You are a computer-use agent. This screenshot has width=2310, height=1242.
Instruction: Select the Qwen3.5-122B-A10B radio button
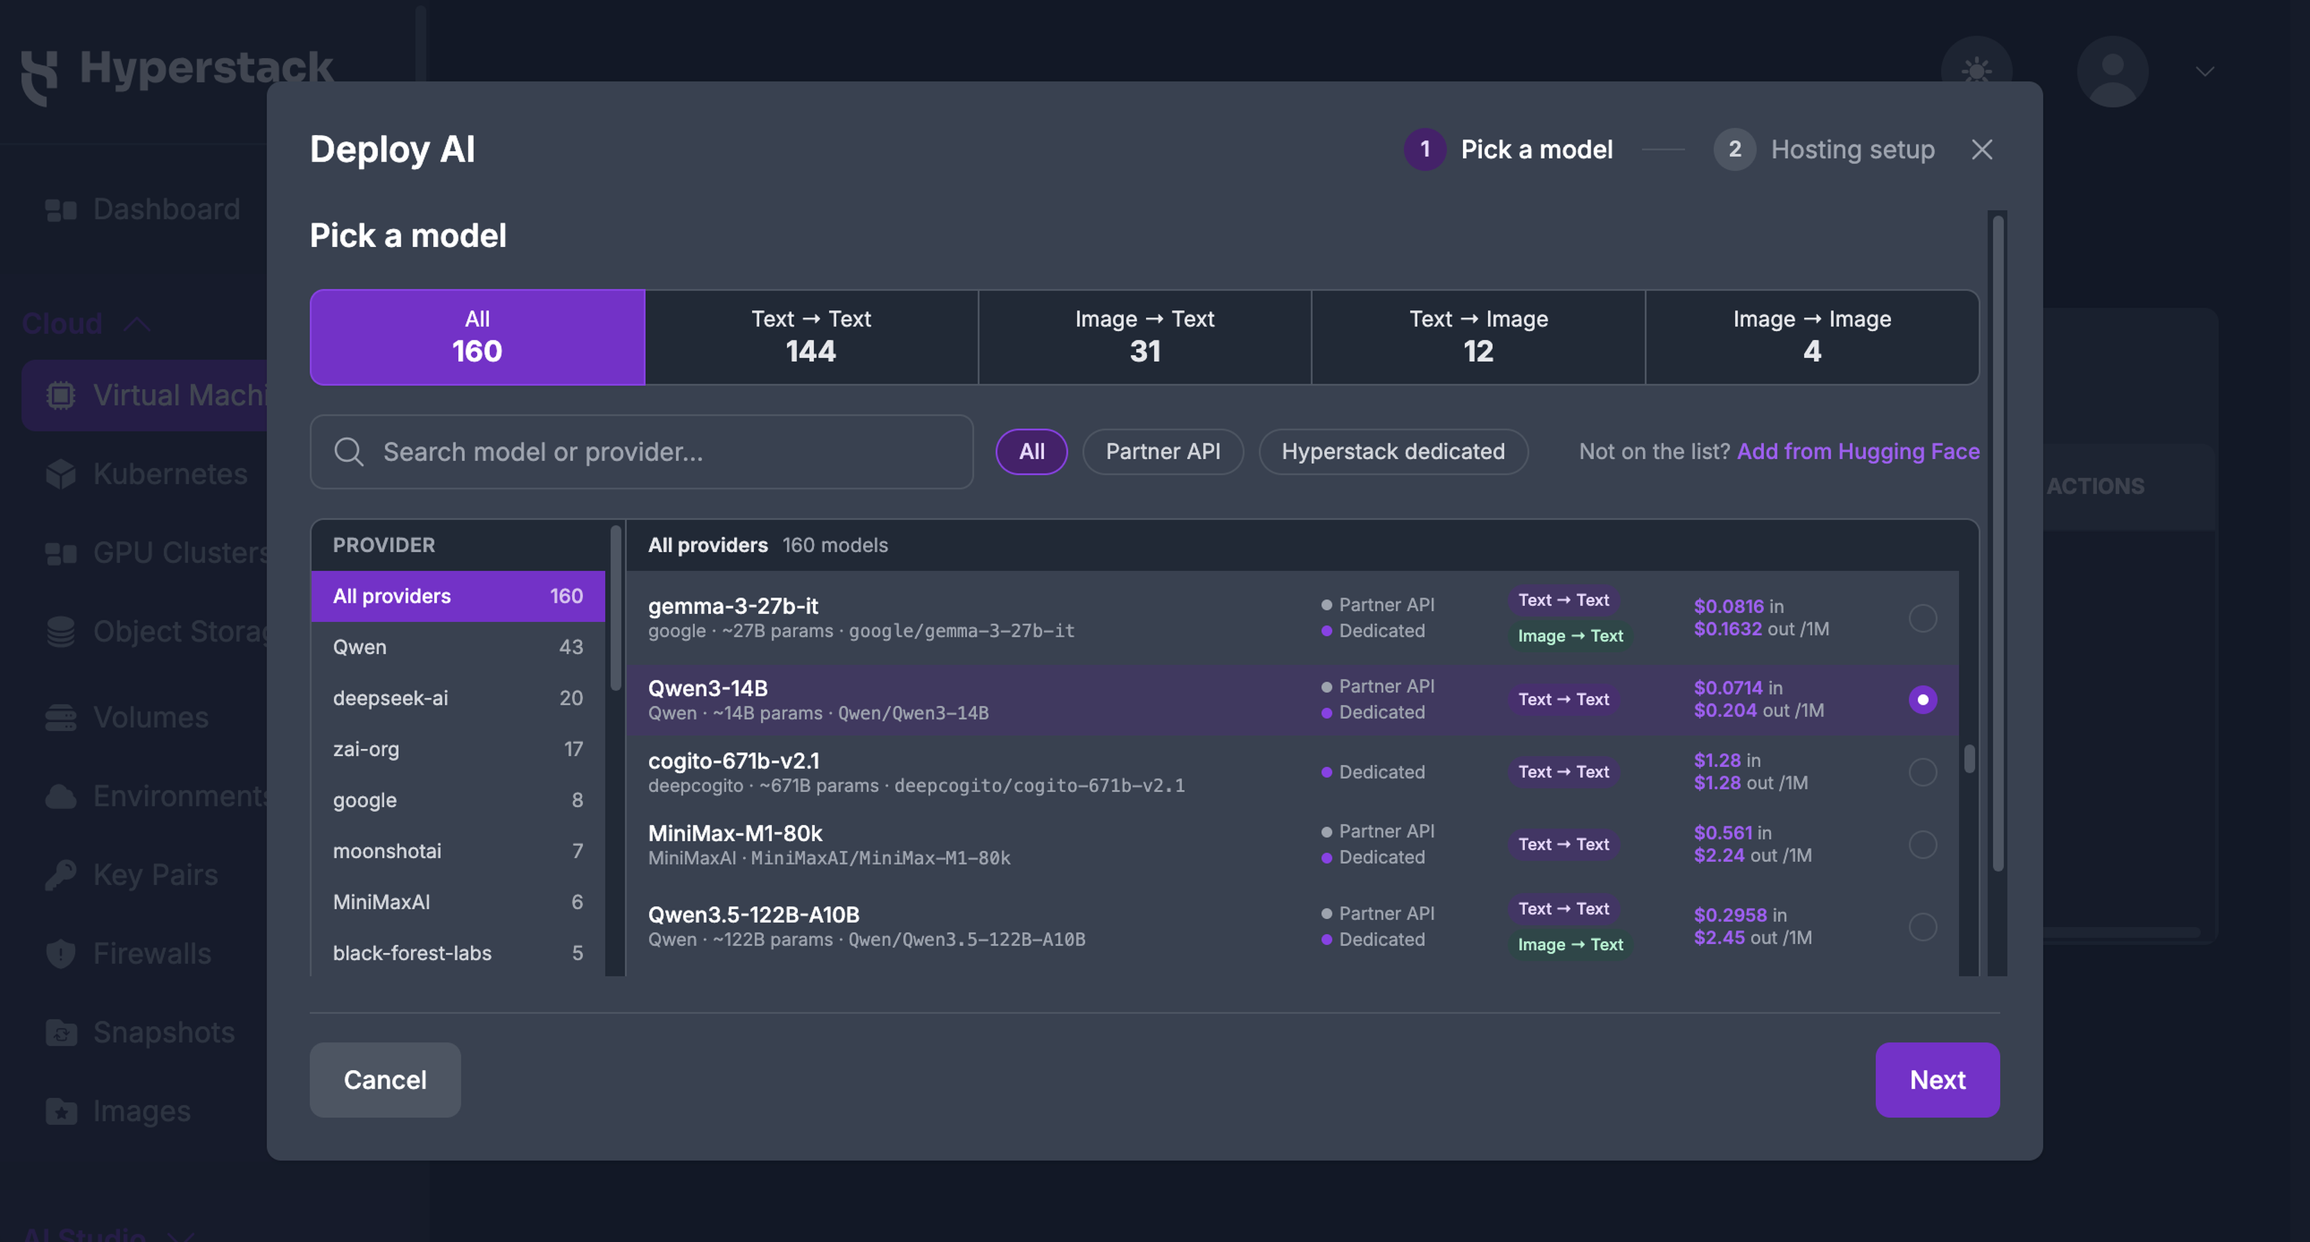1923,926
